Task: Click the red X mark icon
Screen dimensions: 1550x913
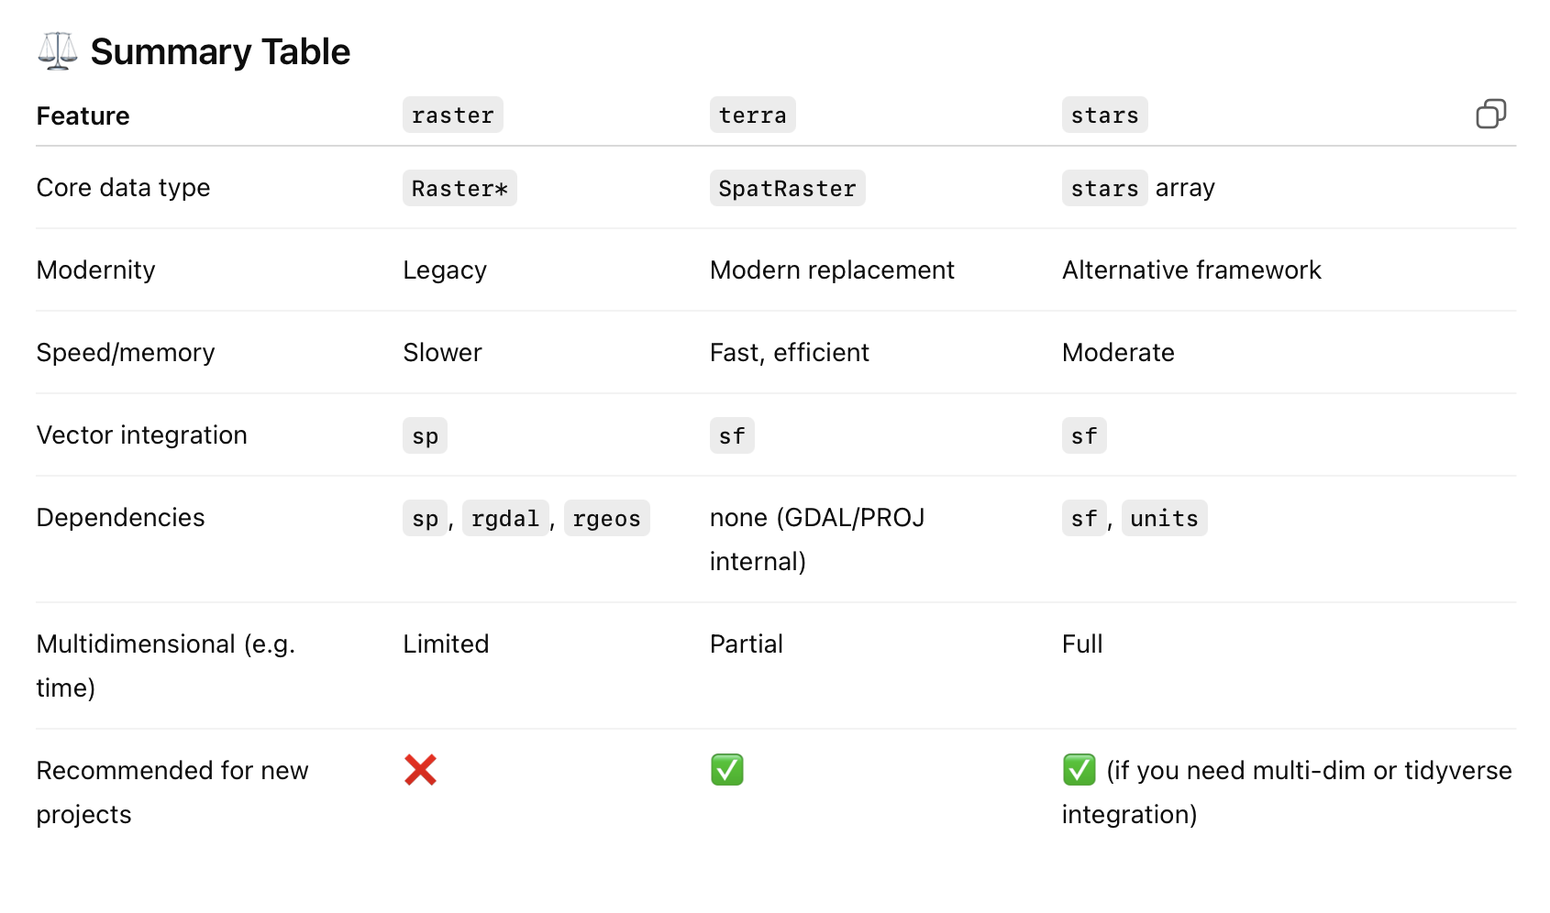Action: [420, 770]
